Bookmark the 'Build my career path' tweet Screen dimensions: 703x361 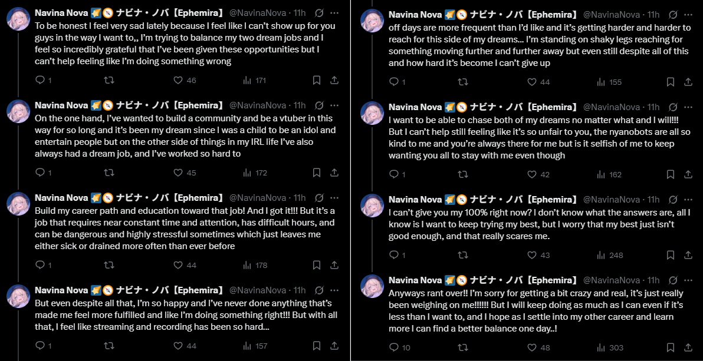[x=317, y=265]
